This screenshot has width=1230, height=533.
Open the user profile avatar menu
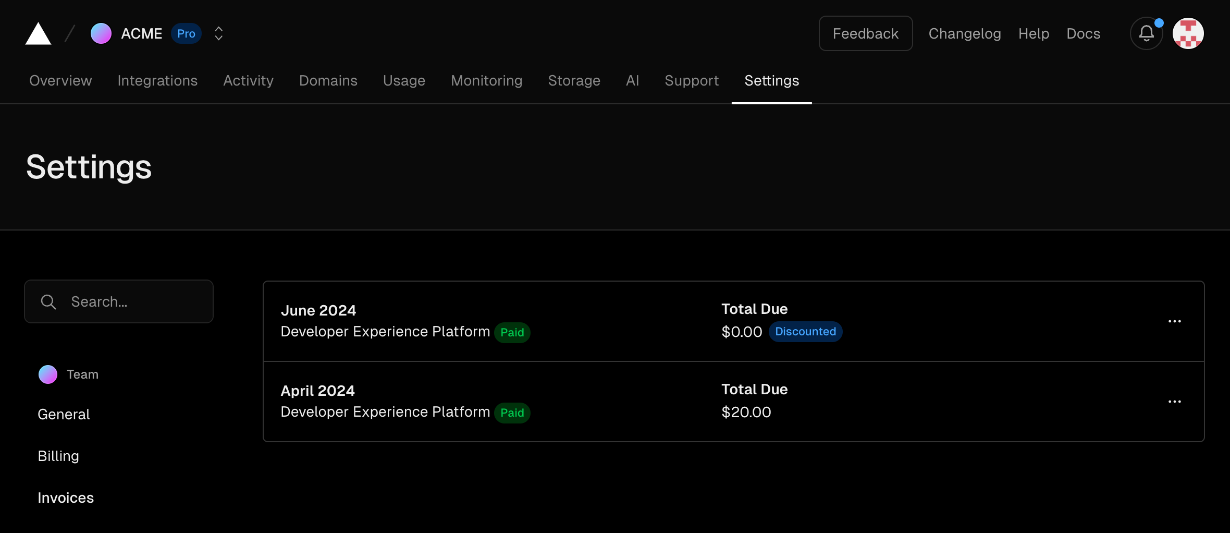click(x=1188, y=34)
